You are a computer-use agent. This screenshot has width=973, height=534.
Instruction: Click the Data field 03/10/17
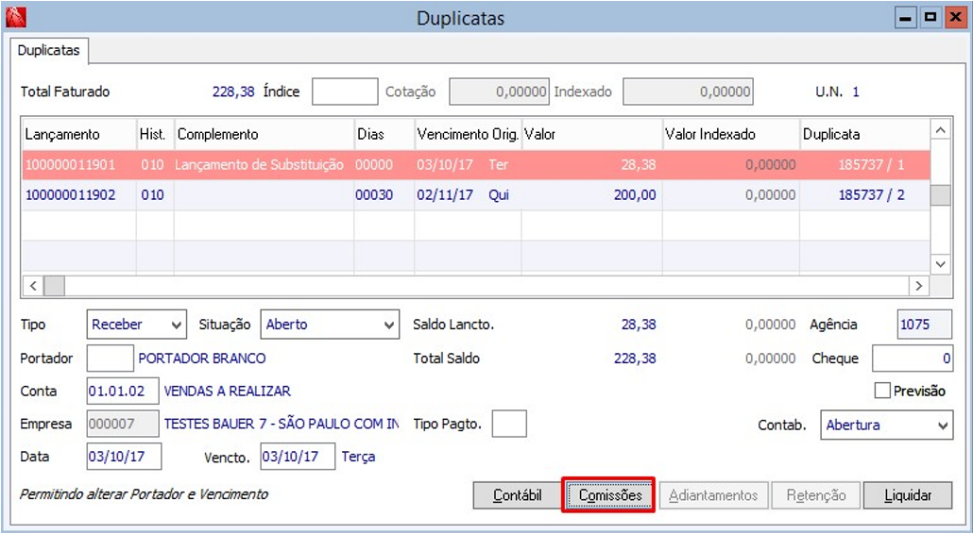(124, 457)
